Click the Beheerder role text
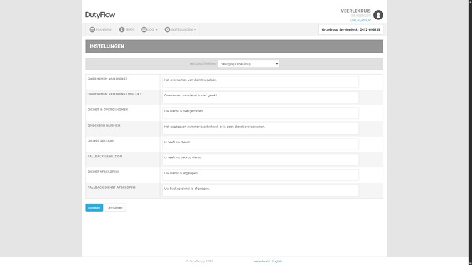Screen dimensions: 472x265 click(361, 16)
